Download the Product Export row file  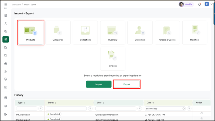click(202, 118)
